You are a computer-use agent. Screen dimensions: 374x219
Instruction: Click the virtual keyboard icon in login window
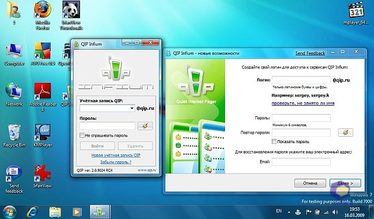coord(145,126)
